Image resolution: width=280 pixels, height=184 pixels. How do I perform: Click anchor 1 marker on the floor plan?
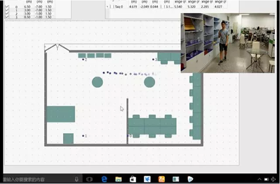click(83, 136)
